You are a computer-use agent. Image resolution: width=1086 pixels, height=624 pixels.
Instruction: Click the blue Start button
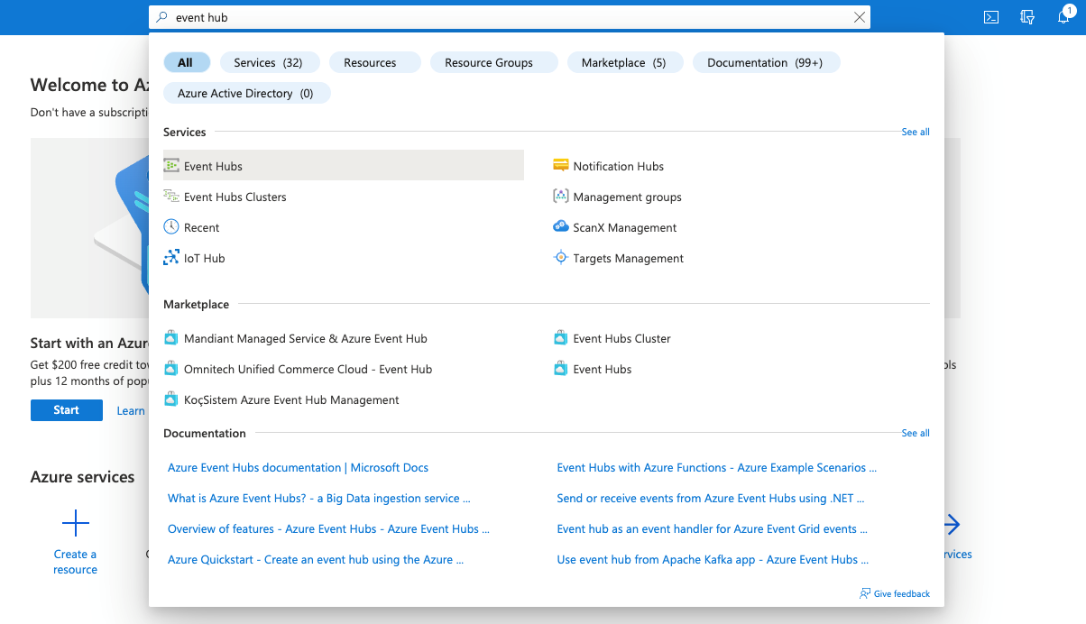(x=67, y=410)
